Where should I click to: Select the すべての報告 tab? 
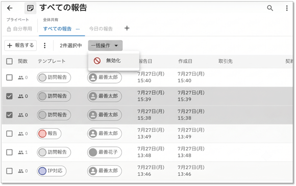click(x=57, y=29)
